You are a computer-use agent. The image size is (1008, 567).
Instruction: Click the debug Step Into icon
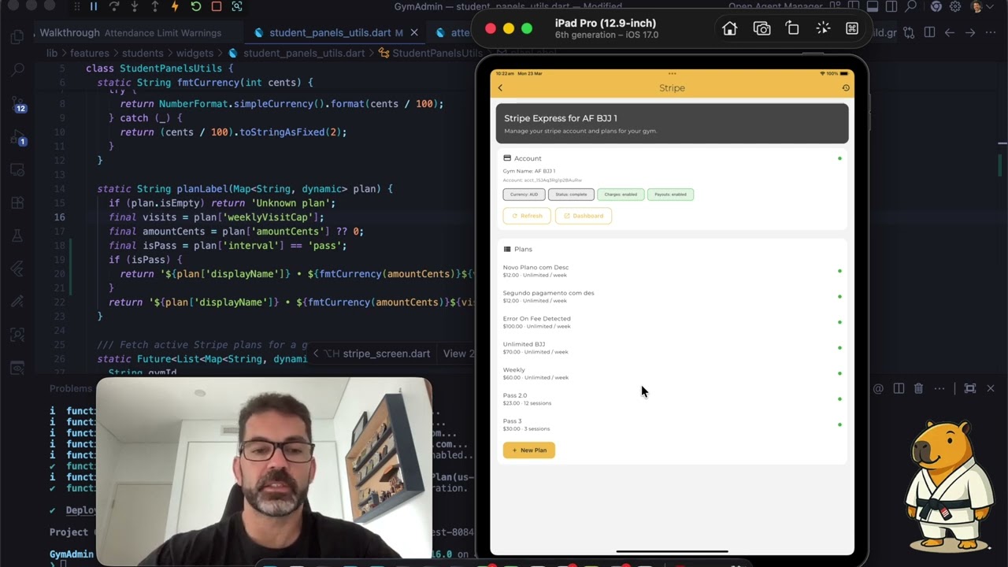(134, 6)
